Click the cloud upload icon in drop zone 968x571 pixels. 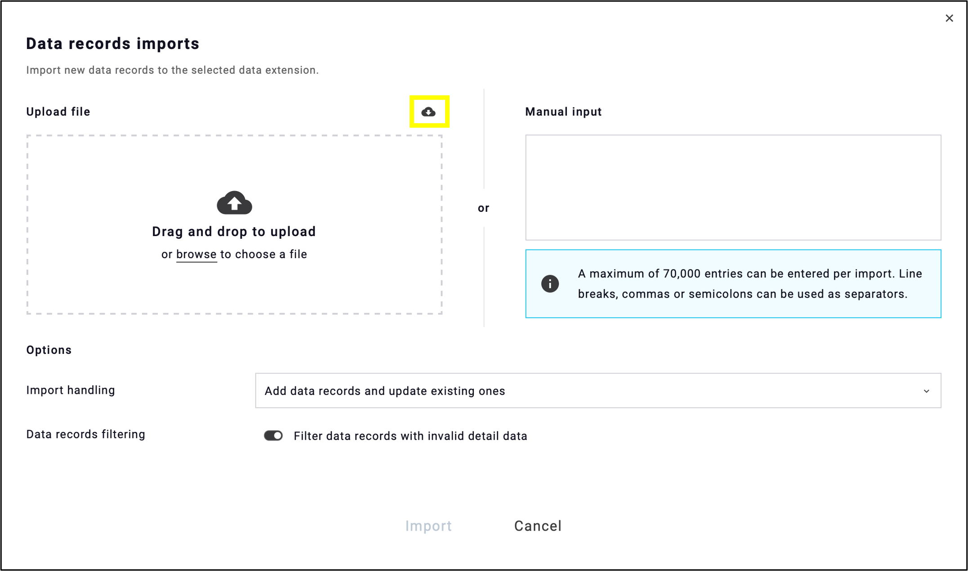tap(234, 202)
